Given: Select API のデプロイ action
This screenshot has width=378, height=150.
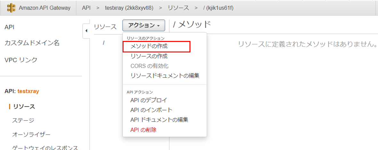Looking at the screenshot, I should pos(149,100).
